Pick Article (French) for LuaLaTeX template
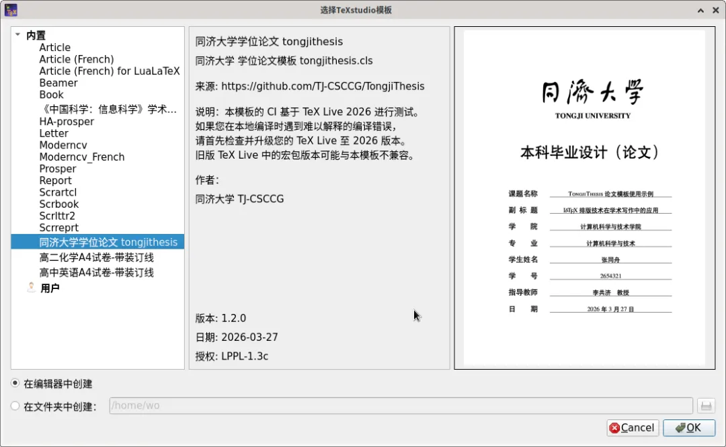The image size is (726, 447). (x=110, y=71)
